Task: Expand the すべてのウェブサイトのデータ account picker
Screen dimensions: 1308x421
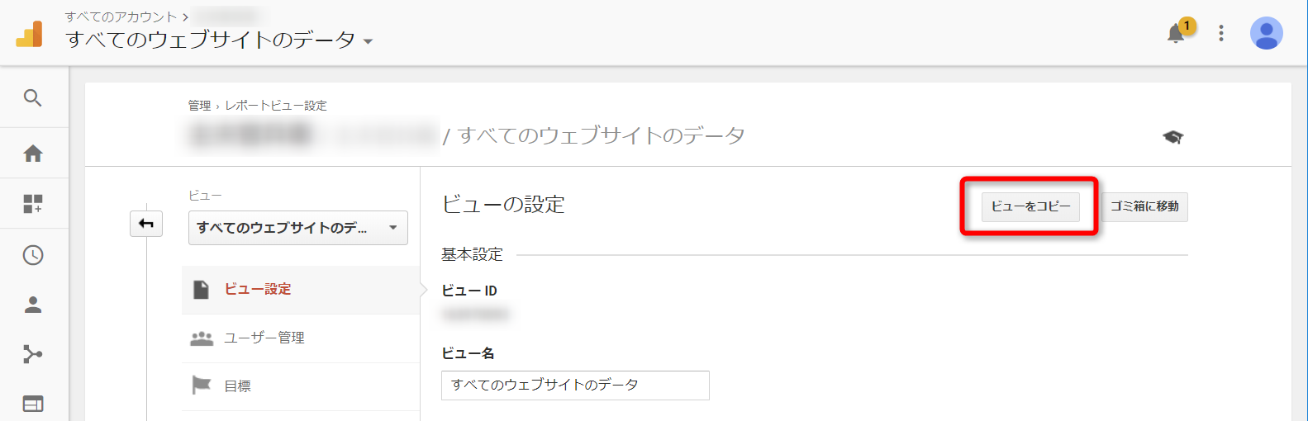Action: click(x=219, y=40)
